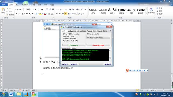Click the Character Border icon
This screenshot has height=97, width=173.
click(x=53, y=9)
